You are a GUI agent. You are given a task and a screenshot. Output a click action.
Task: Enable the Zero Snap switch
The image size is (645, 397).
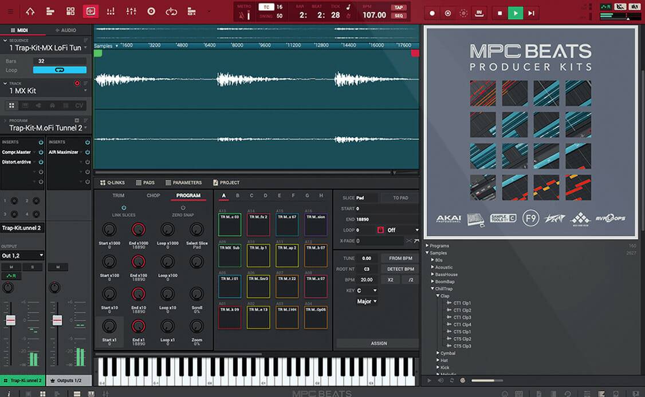[183, 208]
